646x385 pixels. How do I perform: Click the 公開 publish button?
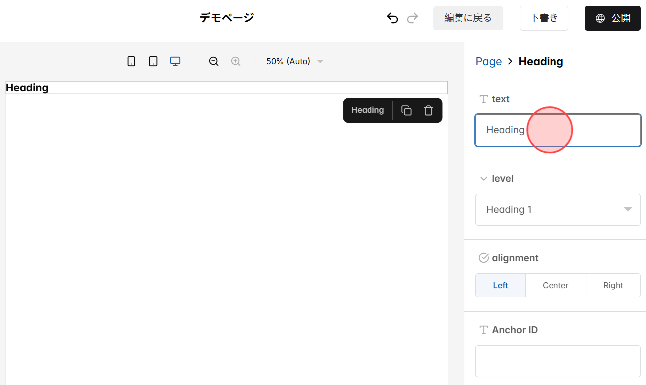[612, 18]
